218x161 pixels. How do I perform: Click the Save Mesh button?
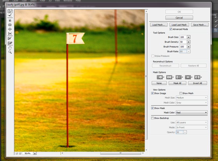click(200, 25)
